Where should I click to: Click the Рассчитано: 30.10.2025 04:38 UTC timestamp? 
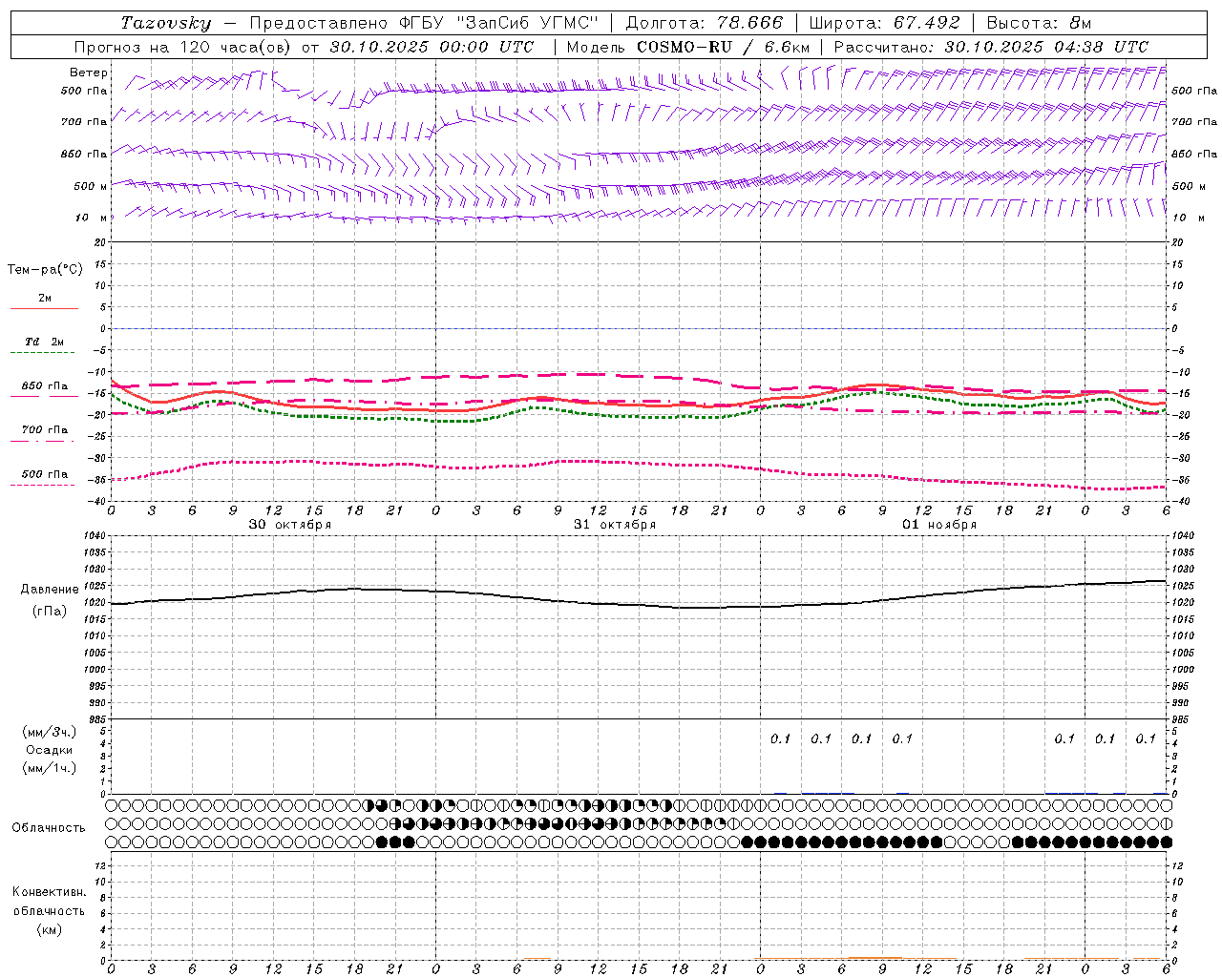pyautogui.click(x=991, y=47)
